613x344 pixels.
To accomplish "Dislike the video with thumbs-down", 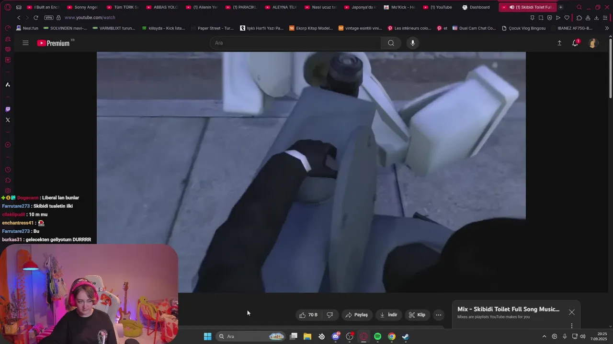I will (330, 315).
